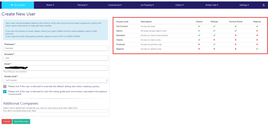Click Full Control row's green Reports checkmark

[257, 26]
